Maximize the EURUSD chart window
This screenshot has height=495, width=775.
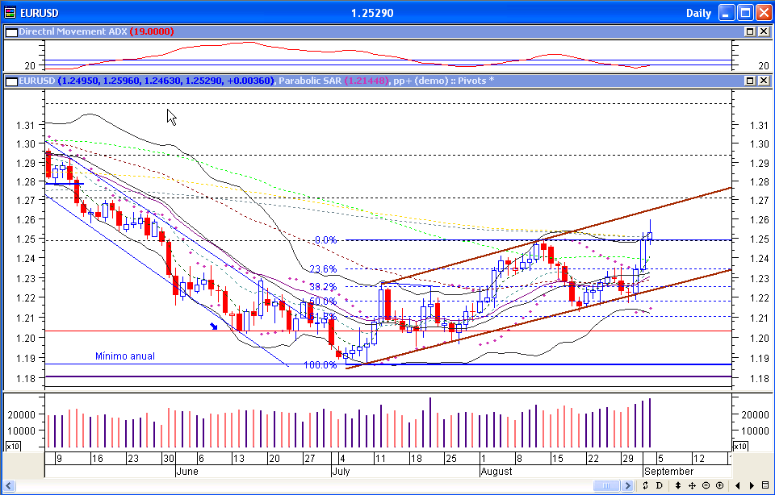pyautogui.click(x=745, y=13)
